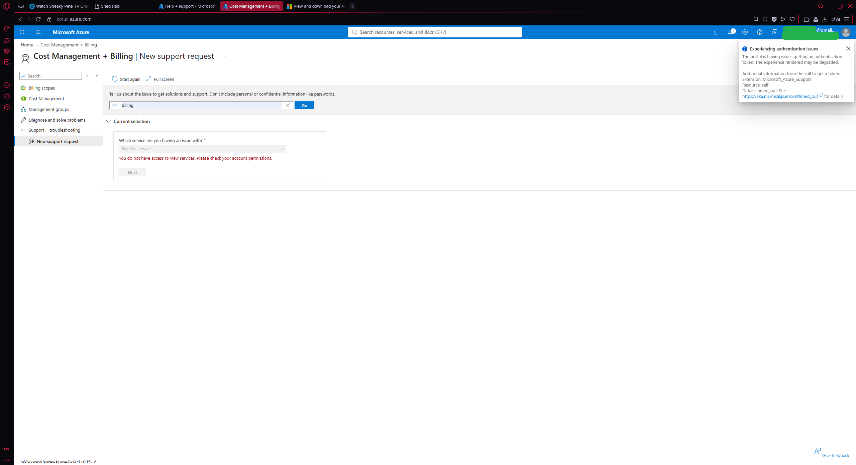Focus the issue description search field
Viewport: 856px width, 465px height.
[x=201, y=105]
